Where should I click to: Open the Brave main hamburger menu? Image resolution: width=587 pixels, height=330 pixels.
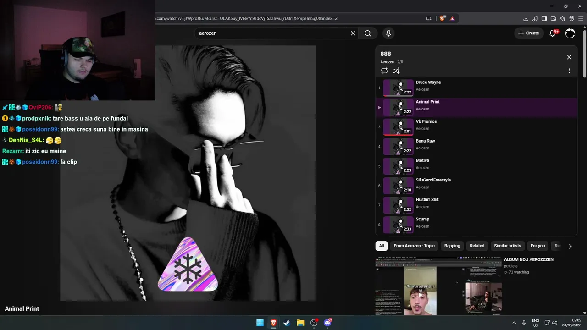[x=581, y=18]
